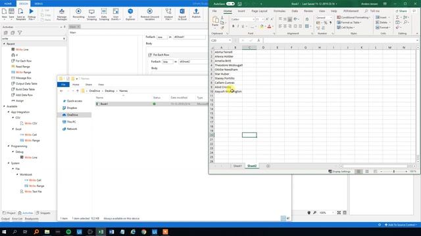The width and height of the screenshot is (421, 236).
Task: Click the Back arrow in File Explorer
Action: point(61,91)
